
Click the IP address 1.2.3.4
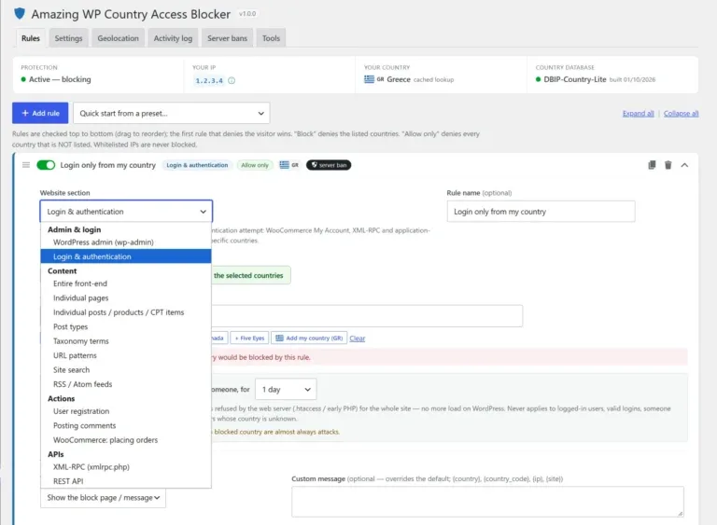[209, 80]
